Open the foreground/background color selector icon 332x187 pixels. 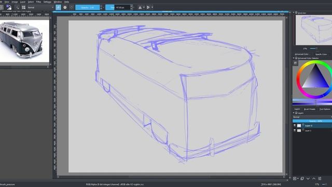point(9,7)
